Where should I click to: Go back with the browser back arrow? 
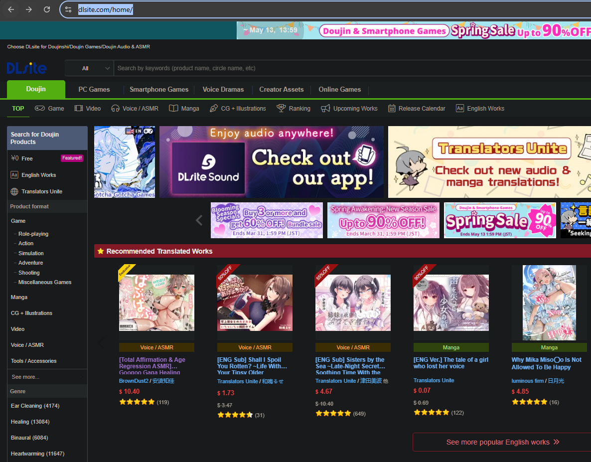click(x=11, y=9)
